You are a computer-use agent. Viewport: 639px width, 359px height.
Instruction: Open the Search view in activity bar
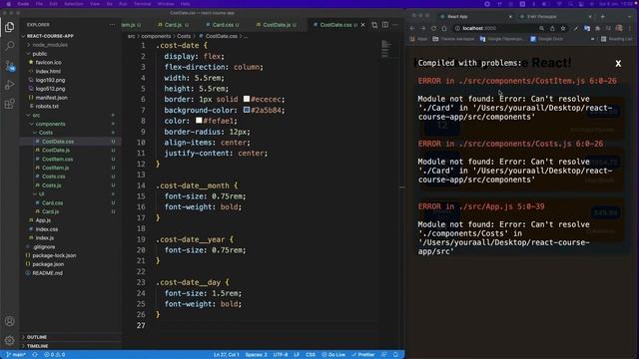9,46
